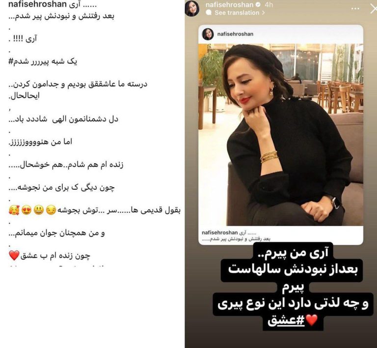Screen dimensions: 377x348
Task: Click the See translation link
Action: [x=237, y=12]
